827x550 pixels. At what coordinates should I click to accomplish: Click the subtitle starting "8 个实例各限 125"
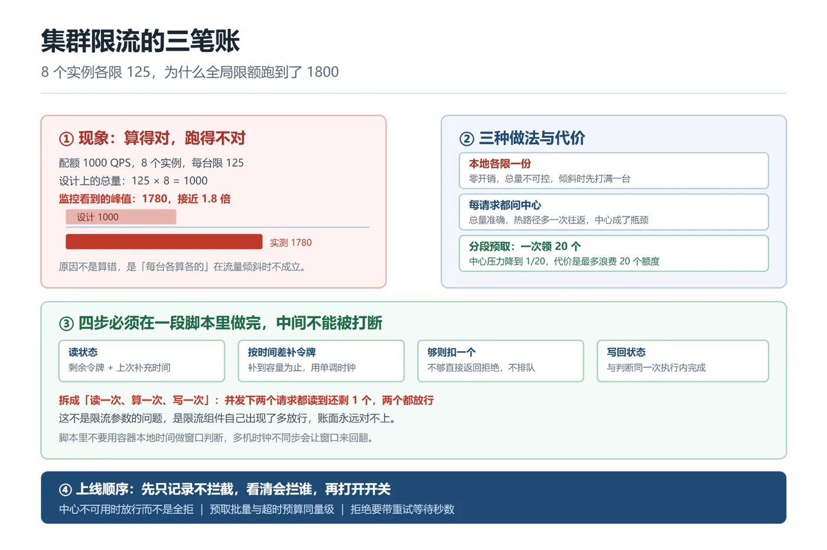tap(190, 72)
